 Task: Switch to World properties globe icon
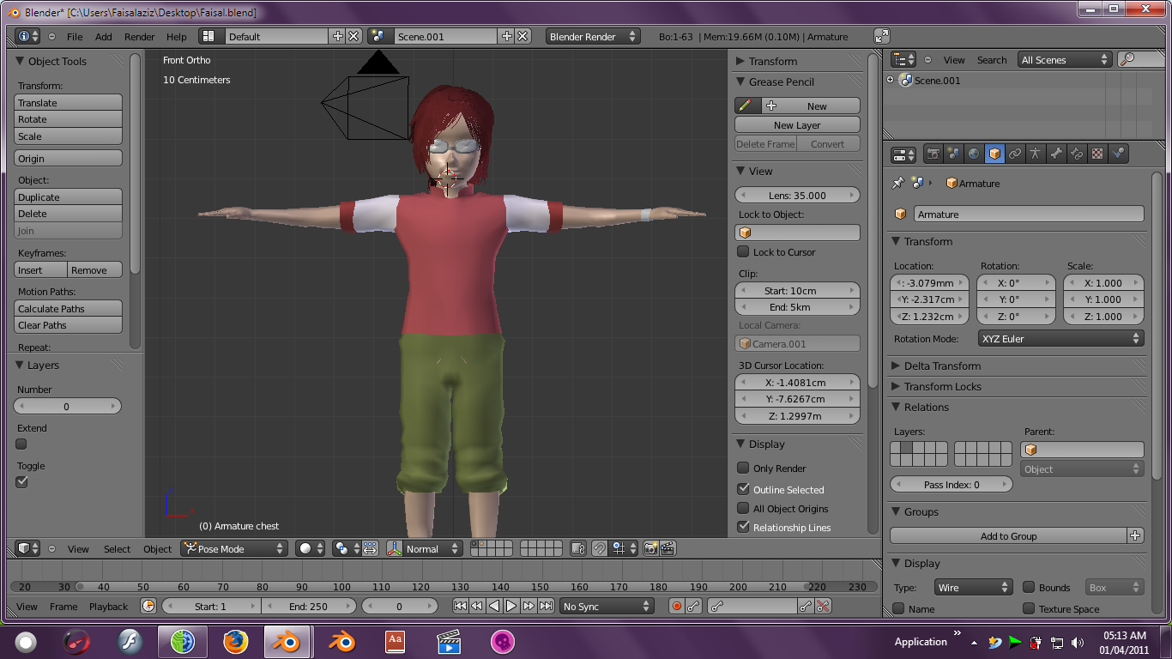[x=974, y=154]
